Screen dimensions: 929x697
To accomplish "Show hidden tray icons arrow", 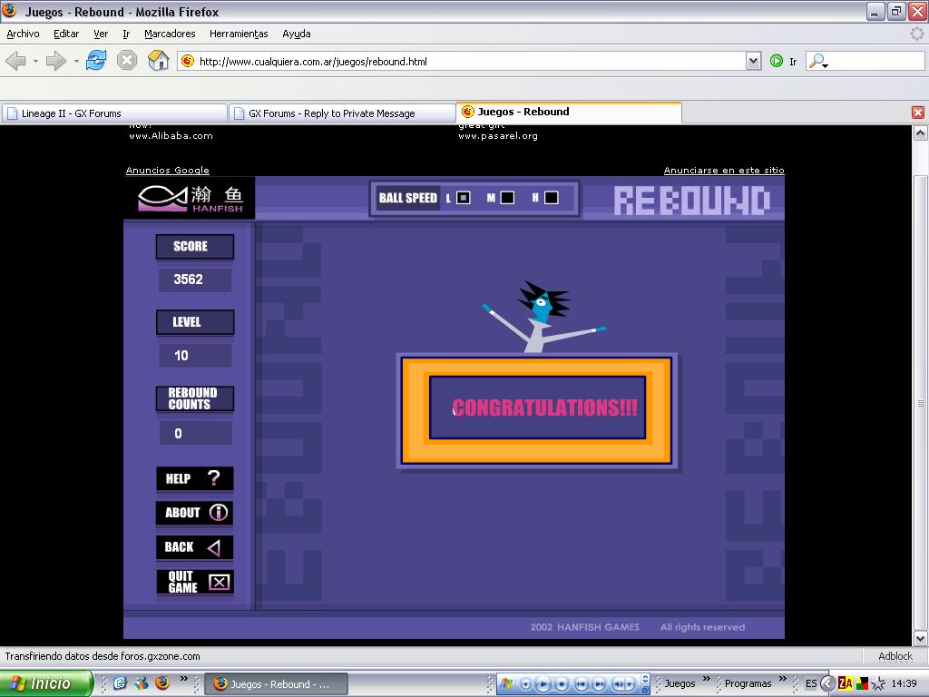I will tap(828, 683).
